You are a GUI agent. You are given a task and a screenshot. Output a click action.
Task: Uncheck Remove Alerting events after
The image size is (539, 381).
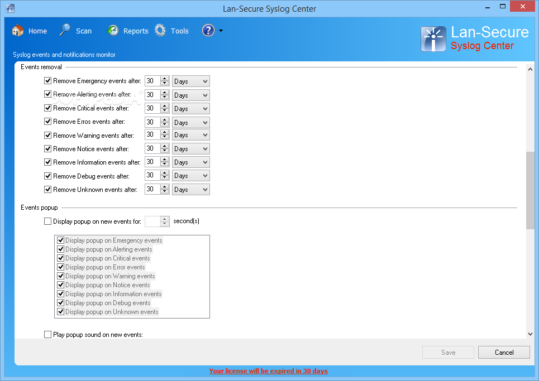(48, 94)
